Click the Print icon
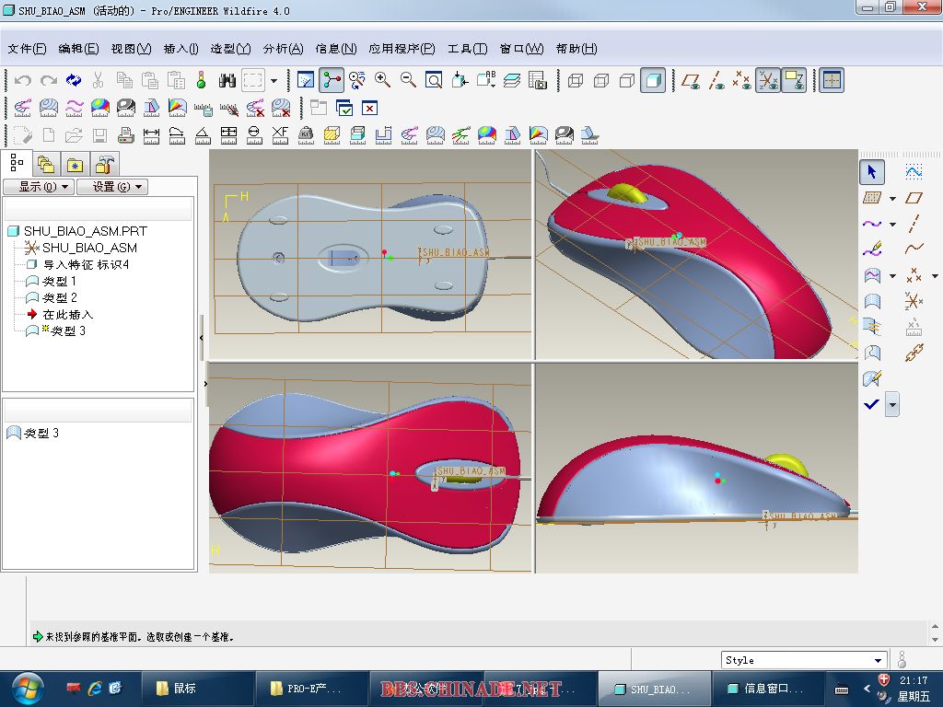Image resolution: width=943 pixels, height=707 pixels. 125,136
